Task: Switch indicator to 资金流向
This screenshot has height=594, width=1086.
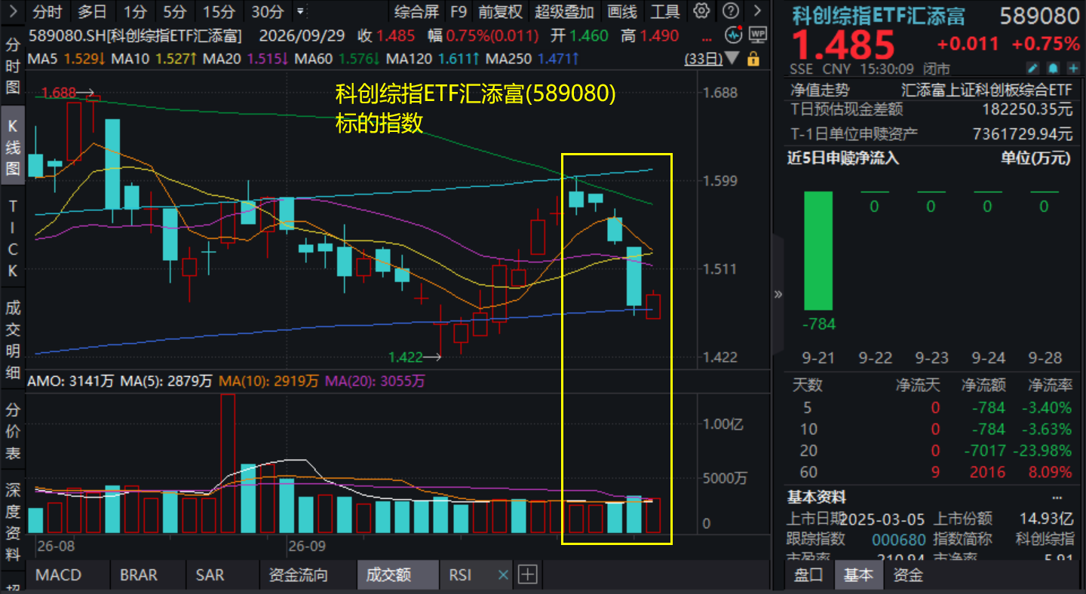Action: [298, 575]
